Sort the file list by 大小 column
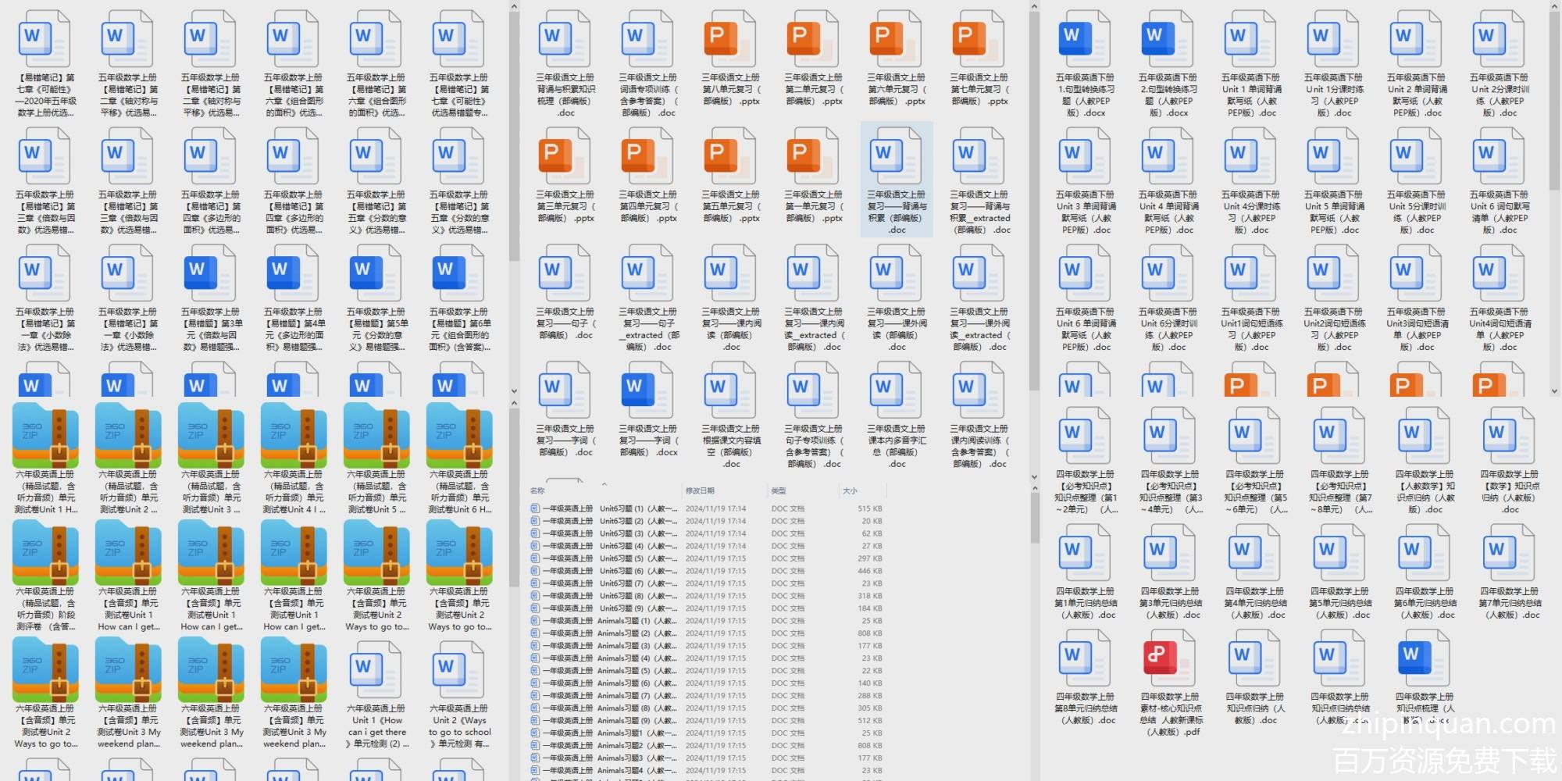This screenshot has width=1562, height=781. tap(850, 491)
